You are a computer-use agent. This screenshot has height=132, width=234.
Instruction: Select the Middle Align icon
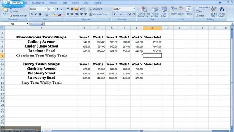[x=72, y=9]
